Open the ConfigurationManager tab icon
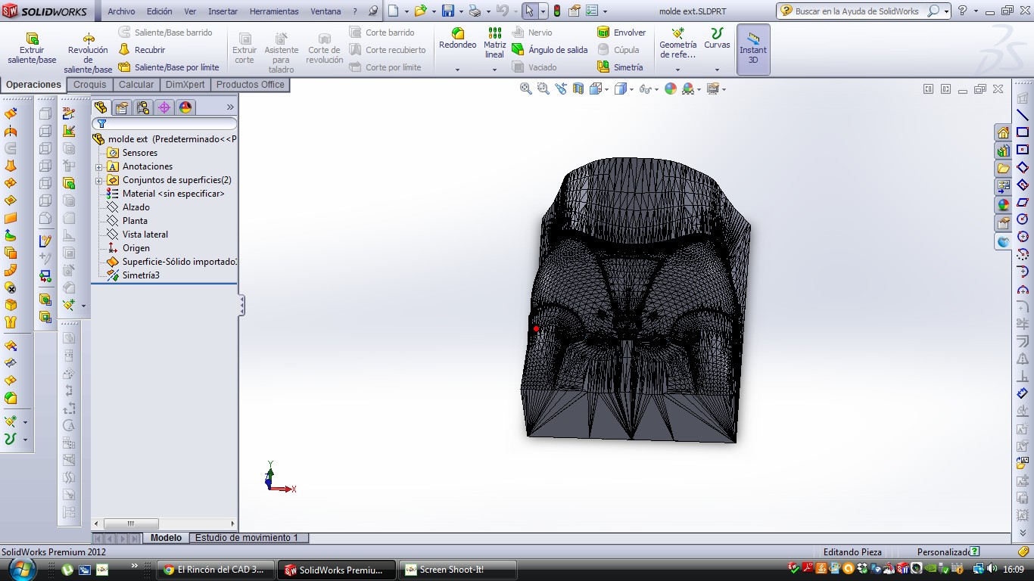The width and height of the screenshot is (1034, 581). 143,107
